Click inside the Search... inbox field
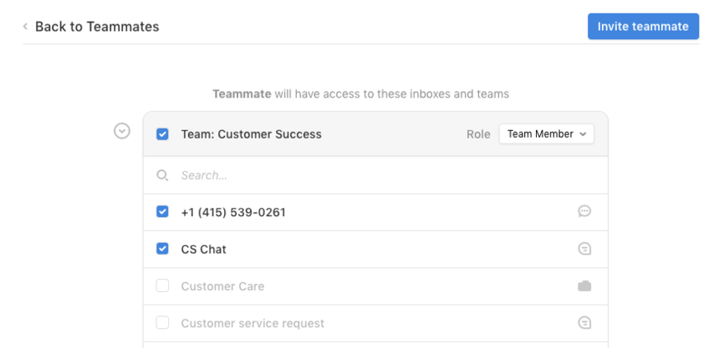This screenshot has width=719, height=348. (375, 175)
